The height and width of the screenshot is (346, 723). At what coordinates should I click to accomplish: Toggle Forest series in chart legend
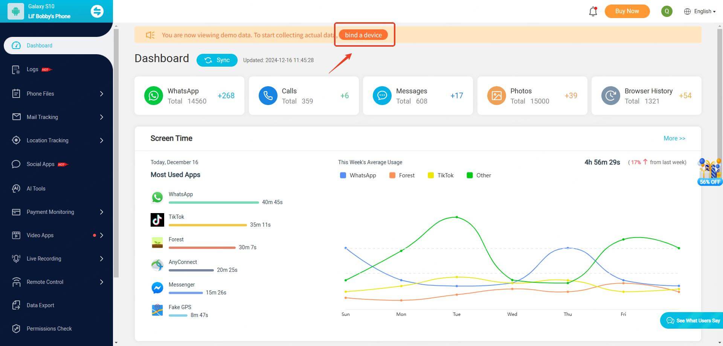coord(402,175)
